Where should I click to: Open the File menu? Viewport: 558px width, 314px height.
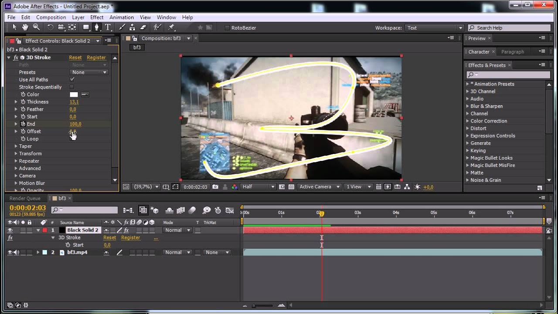(x=11, y=17)
